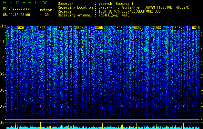Click the Observer label
203x129 pixels.
pyautogui.click(x=66, y=4)
